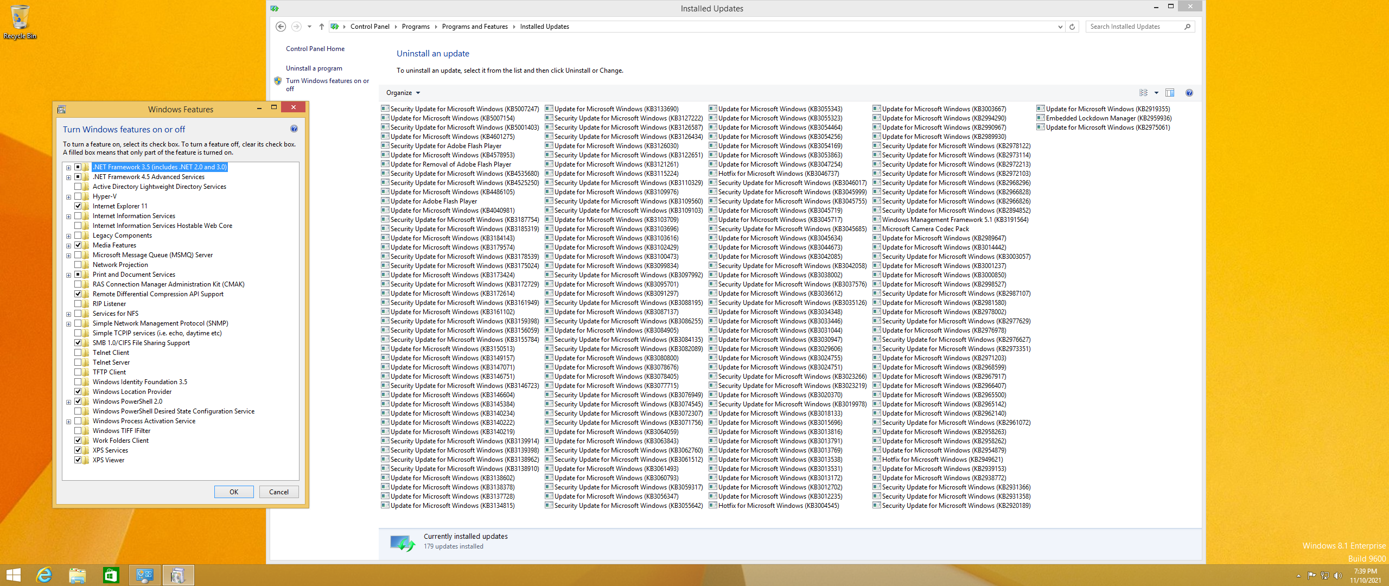Select Update for Removal of Adobe Flash Player
Viewport: 1389px width, 586px height.
446,164
